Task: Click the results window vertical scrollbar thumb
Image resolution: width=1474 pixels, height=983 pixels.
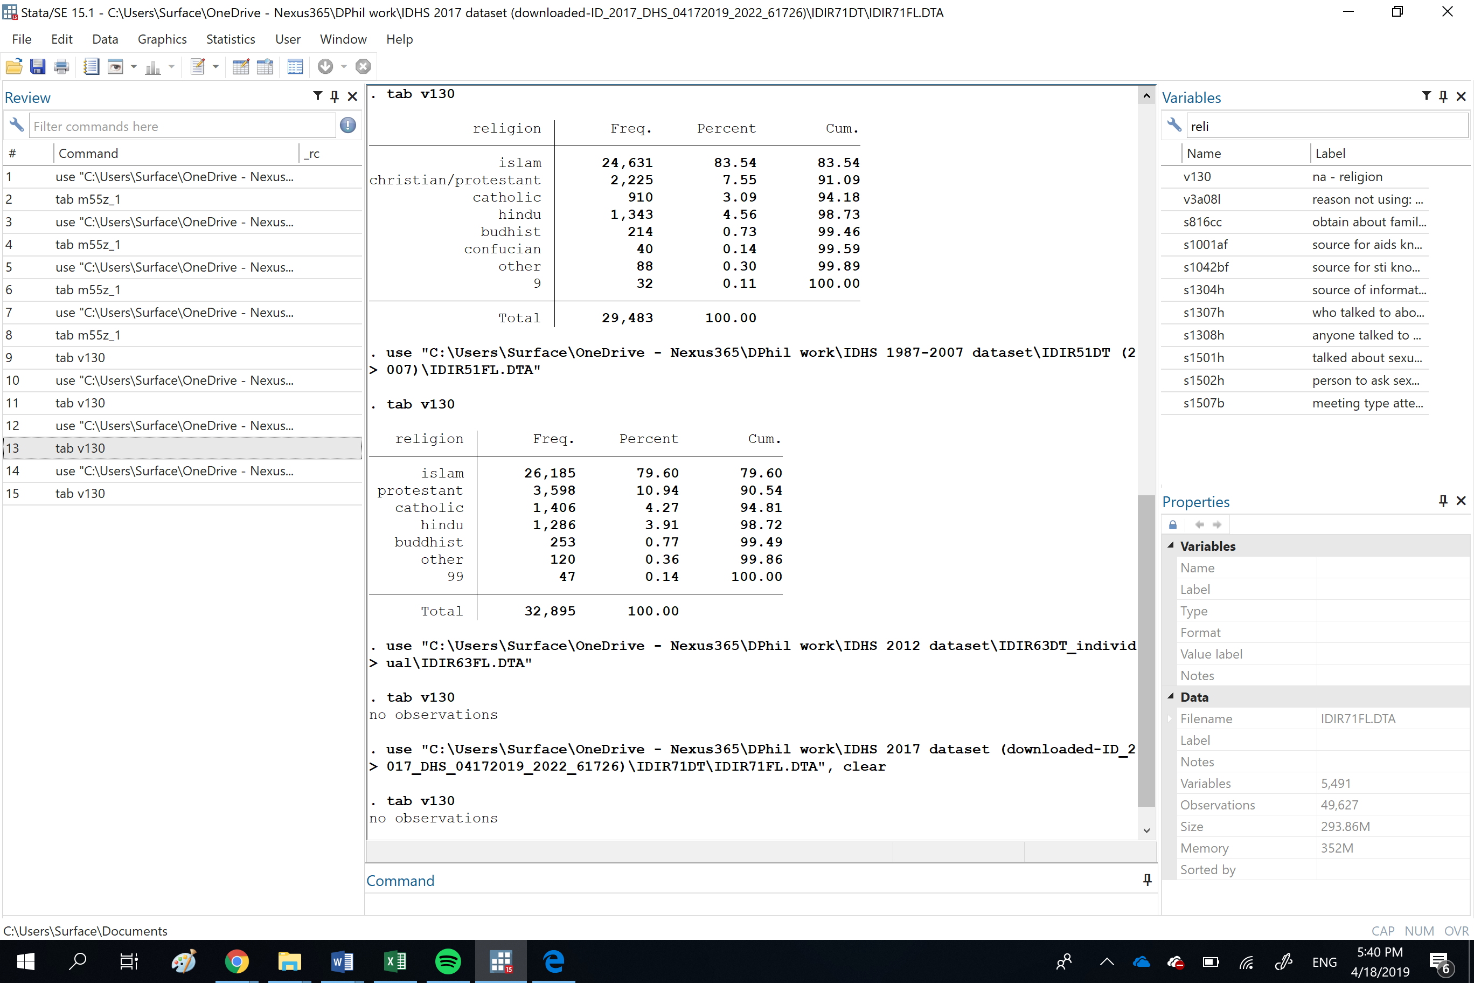Action: (1145, 650)
